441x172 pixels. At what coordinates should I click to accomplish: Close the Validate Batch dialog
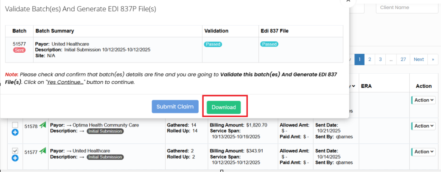[x=348, y=1]
